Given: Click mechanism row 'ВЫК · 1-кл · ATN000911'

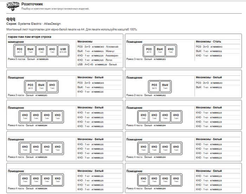Looking at the screenshot, I should pyautogui.click(x=218, y=51).
